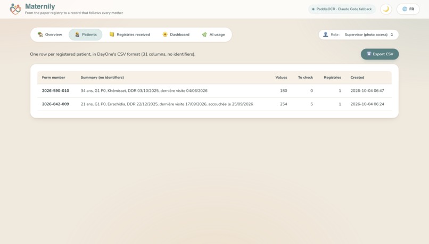The height and width of the screenshot is (244, 429).
Task: Select the Errachidia patient summary text
Action: point(167,104)
